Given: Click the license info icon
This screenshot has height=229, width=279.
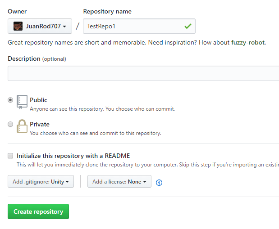Looking at the screenshot, I should coord(159,182).
